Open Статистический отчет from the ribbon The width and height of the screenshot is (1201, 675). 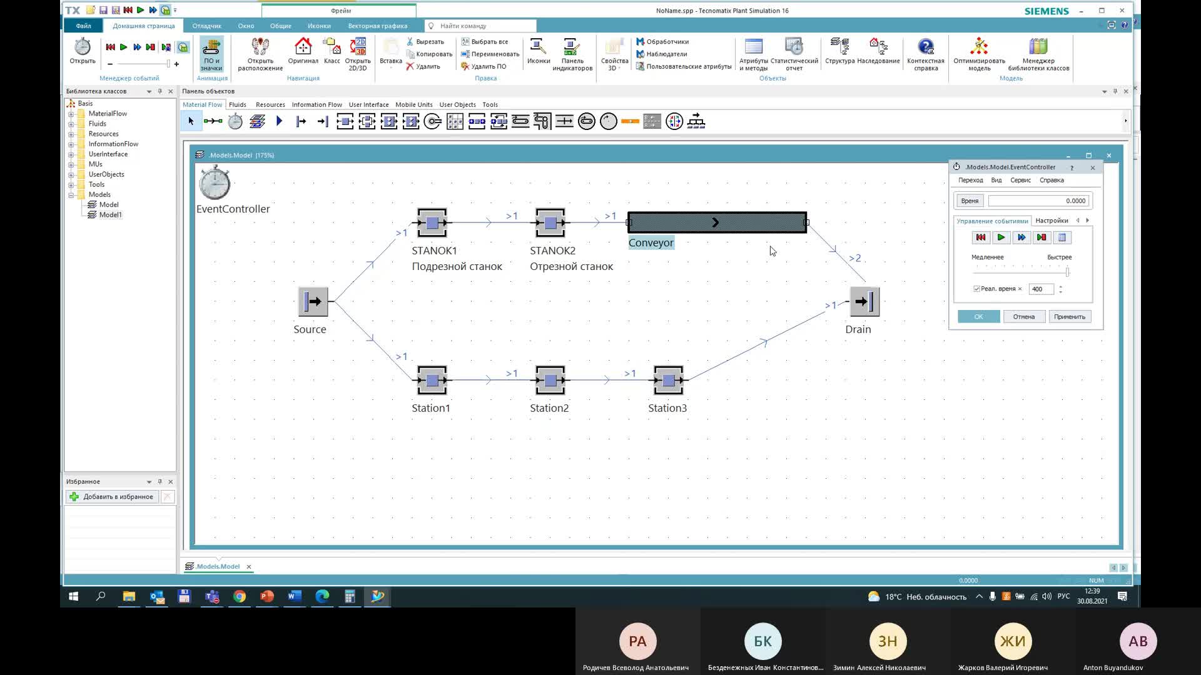tap(794, 54)
